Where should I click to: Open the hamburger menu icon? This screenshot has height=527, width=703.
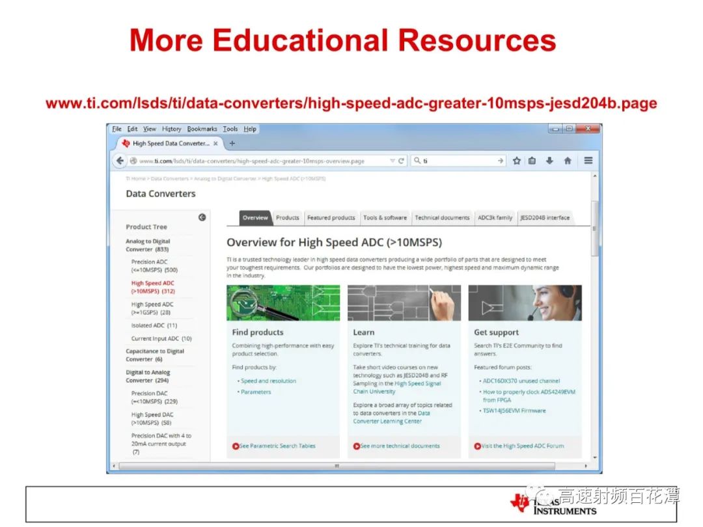tap(588, 161)
